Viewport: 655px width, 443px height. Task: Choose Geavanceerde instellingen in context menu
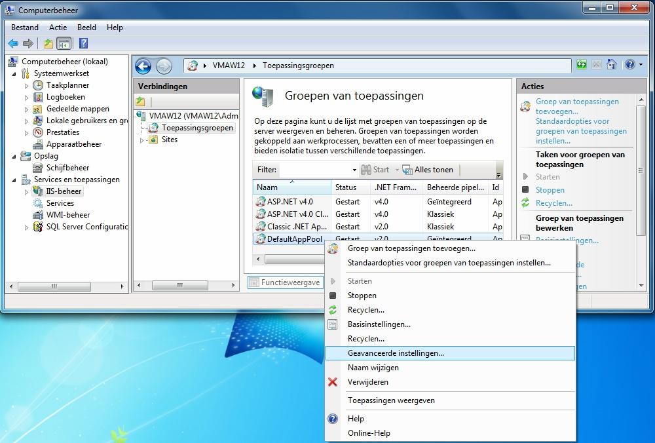coord(451,353)
